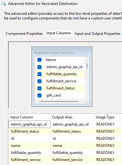Select the id Input Column cell
Image resolution: width=122 pixels, height=165 pixels.
coord(29,138)
